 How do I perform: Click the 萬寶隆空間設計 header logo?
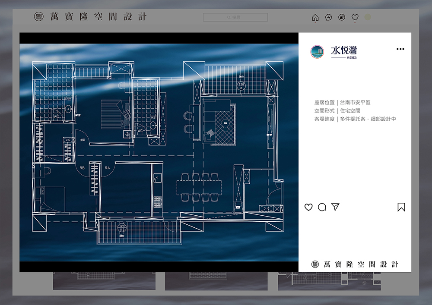click(x=91, y=17)
